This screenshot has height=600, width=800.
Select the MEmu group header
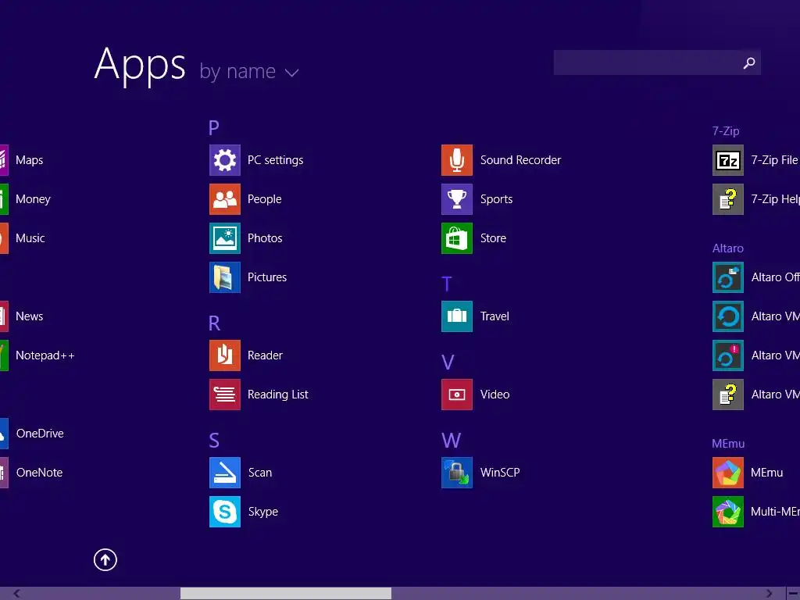[x=728, y=444]
